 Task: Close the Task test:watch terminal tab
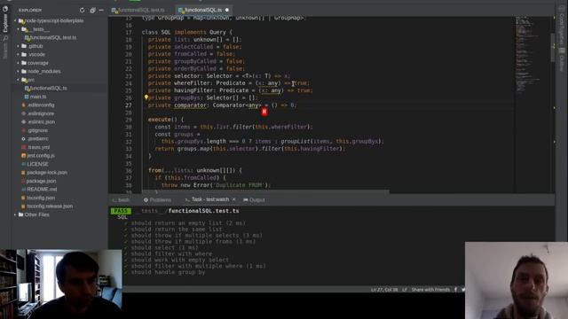[234, 199]
